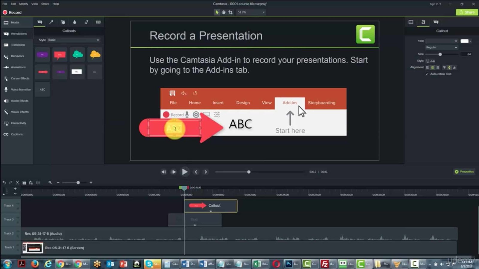479x269 pixels.
Task: Open the Media tab in sidebar
Action: click(x=16, y=23)
